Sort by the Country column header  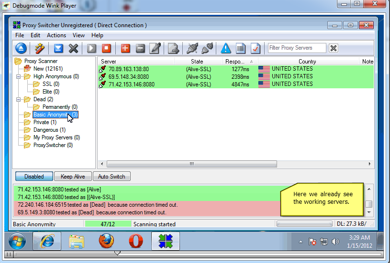pyautogui.click(x=309, y=61)
